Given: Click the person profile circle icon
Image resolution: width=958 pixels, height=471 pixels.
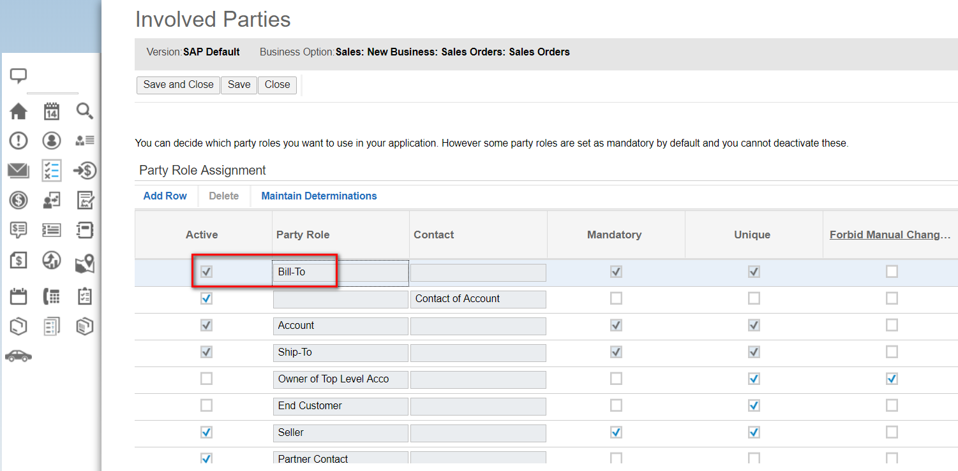Looking at the screenshot, I should (51, 140).
